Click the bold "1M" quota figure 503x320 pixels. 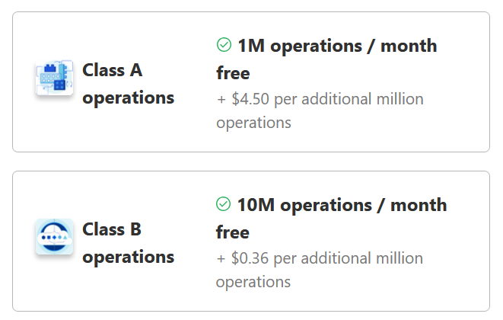[251, 46]
